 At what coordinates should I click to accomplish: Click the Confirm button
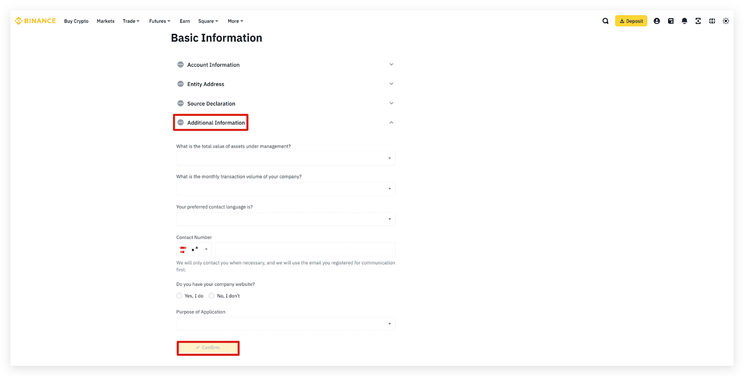[208, 348]
